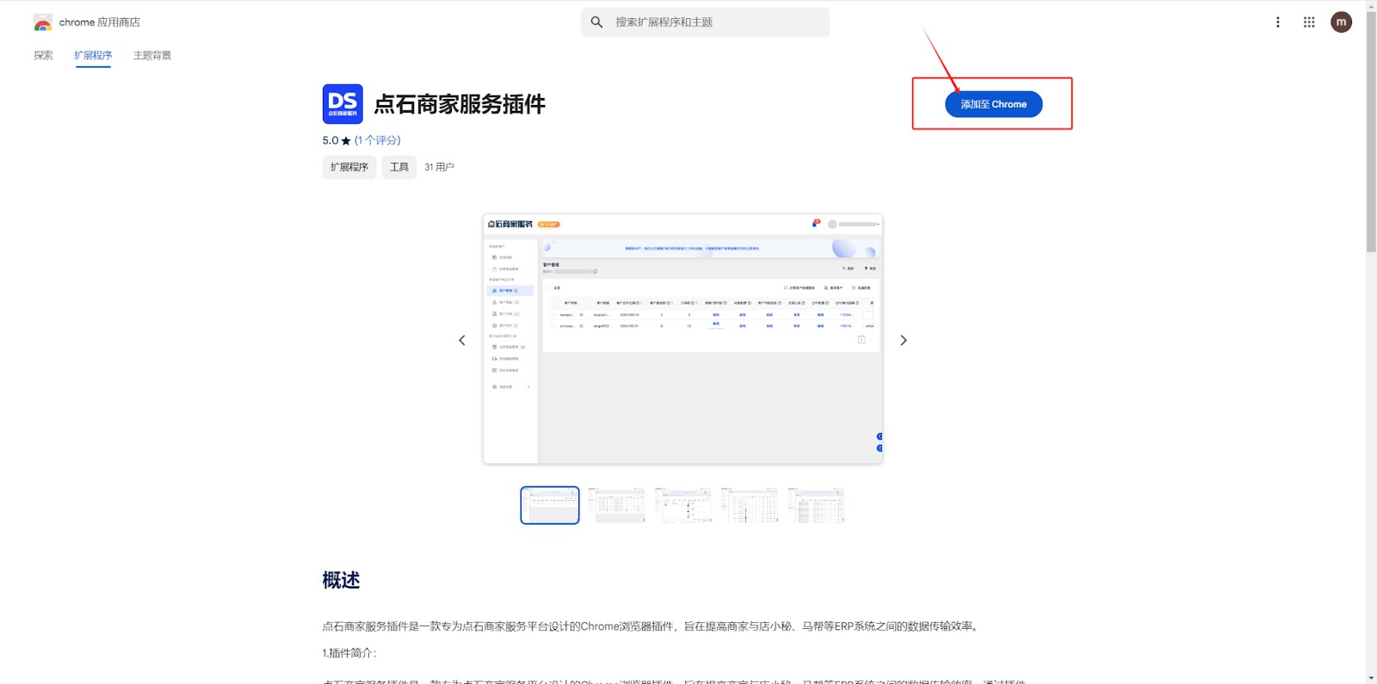The width and height of the screenshot is (1377, 684).
Task: Click the 5.0 star rating
Action: [337, 140]
